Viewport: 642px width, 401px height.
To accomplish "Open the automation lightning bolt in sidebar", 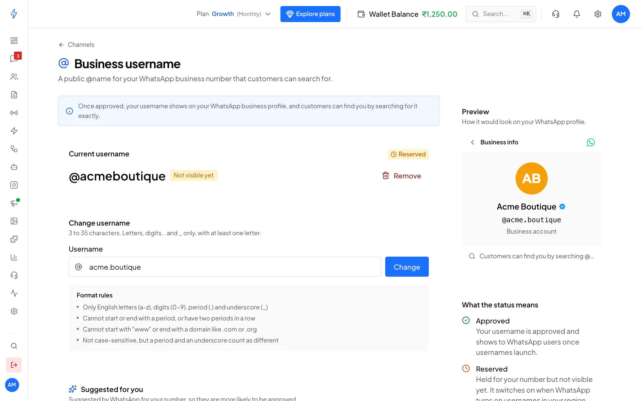I will tap(14, 131).
